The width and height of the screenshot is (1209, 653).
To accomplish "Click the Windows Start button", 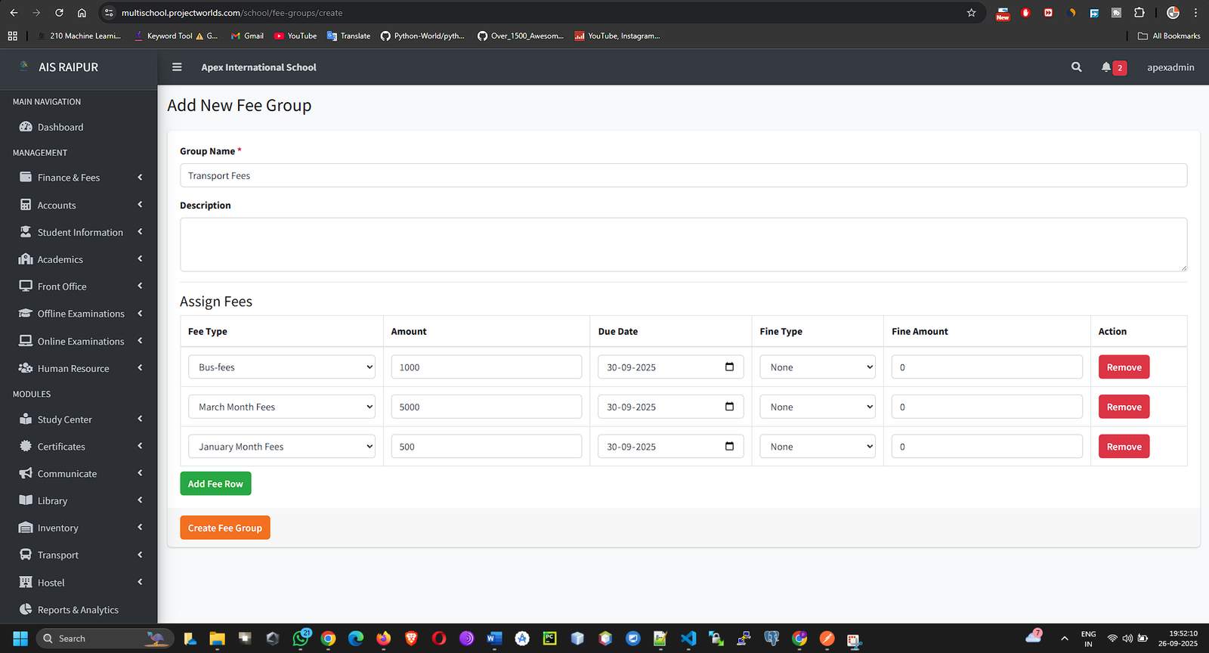I will pos(20,639).
